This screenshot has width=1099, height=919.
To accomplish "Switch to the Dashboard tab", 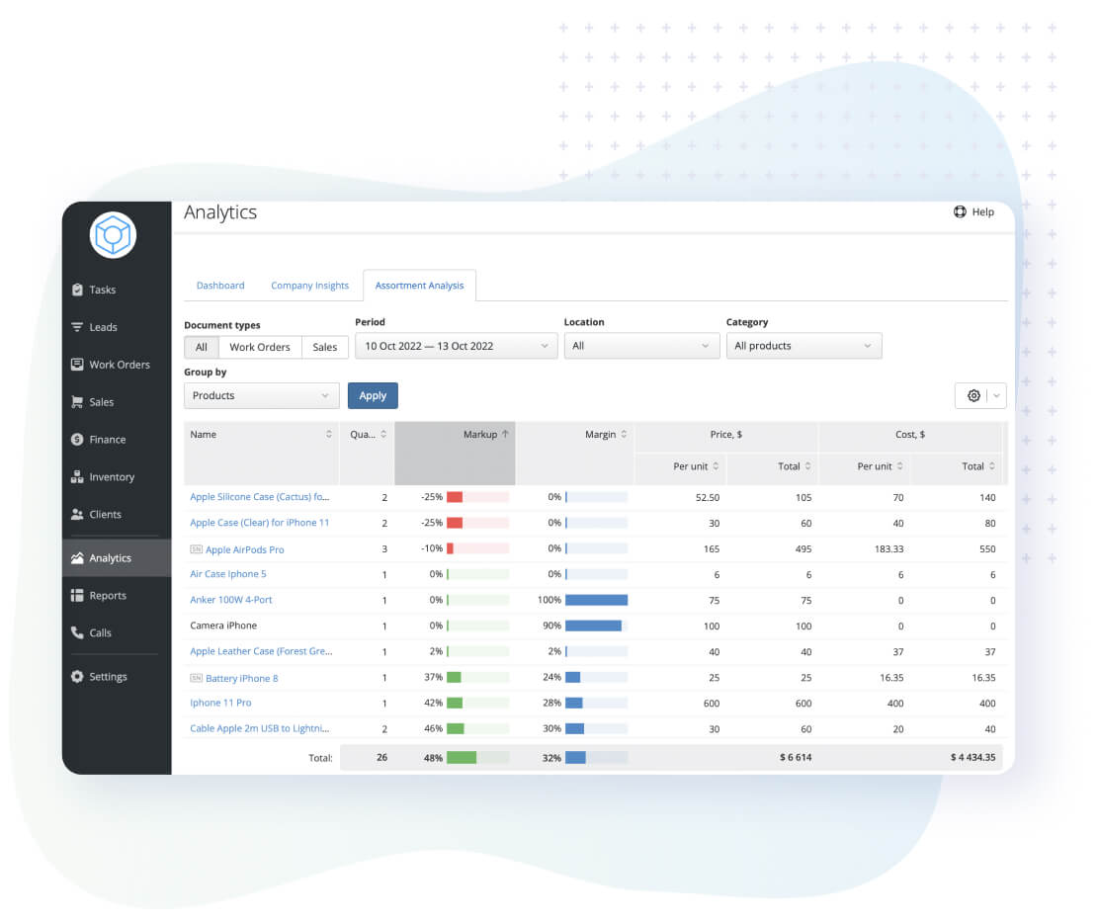I will [220, 286].
